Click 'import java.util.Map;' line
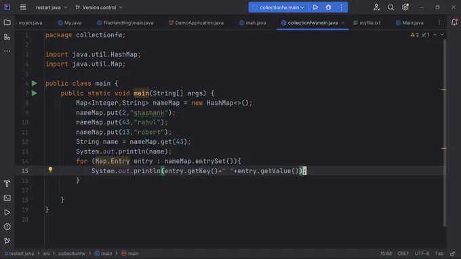This screenshot has height=259, width=461. pyautogui.click(x=85, y=64)
